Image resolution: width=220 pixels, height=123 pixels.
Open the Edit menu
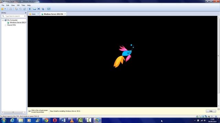(8, 5)
